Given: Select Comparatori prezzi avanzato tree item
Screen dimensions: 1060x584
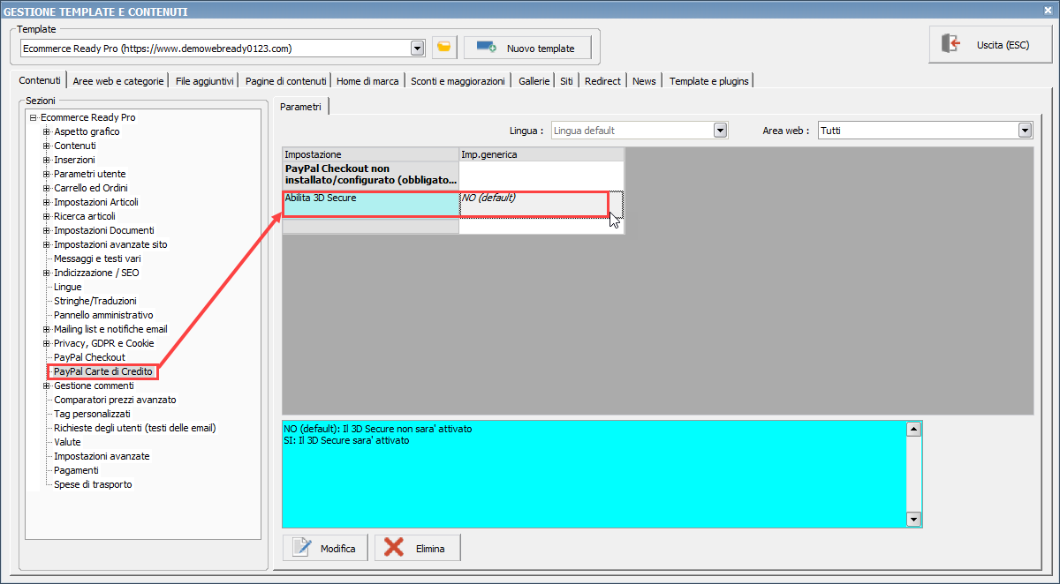Looking at the screenshot, I should [x=115, y=400].
